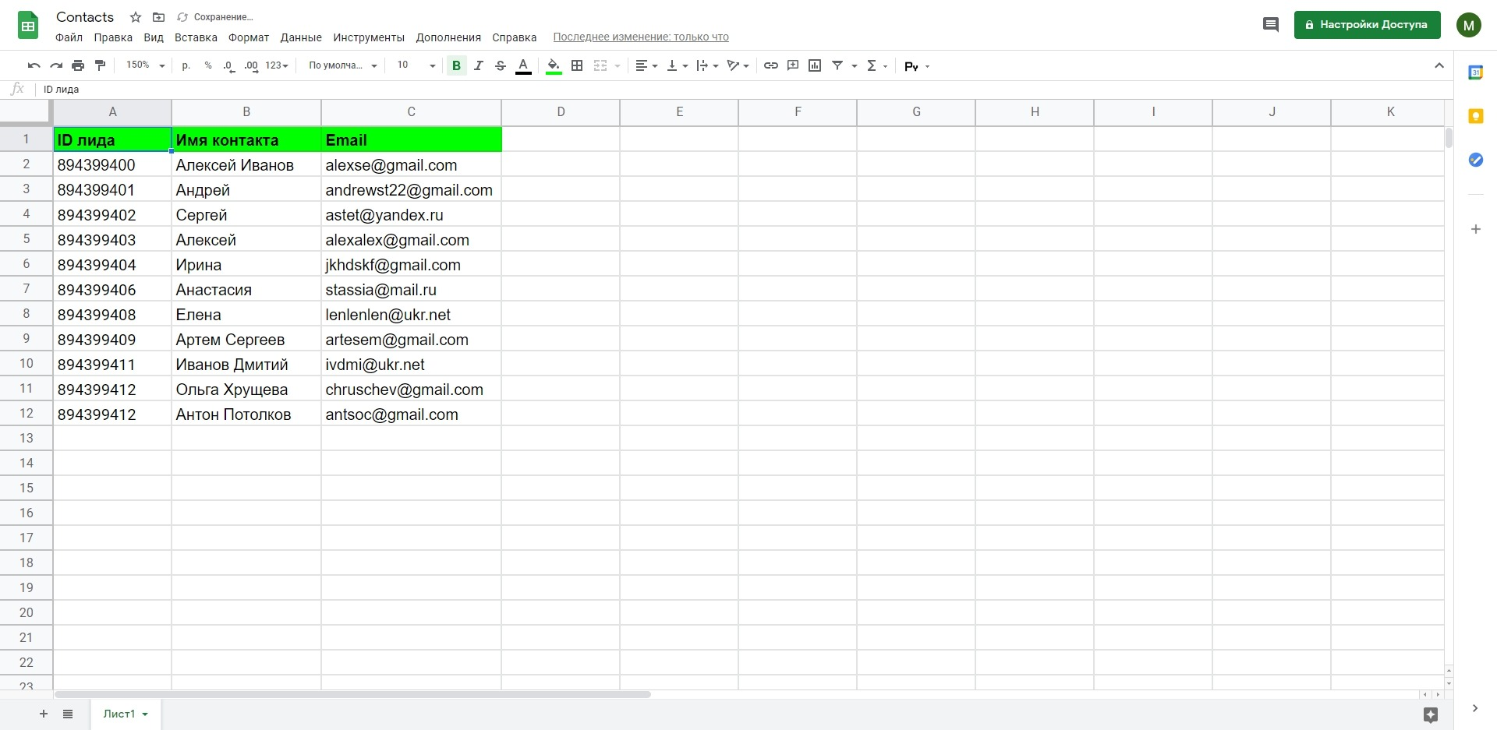Viewport: 1497px width, 730px height.
Task: Get add-ons with plus icon in side panel
Action: (x=1475, y=229)
